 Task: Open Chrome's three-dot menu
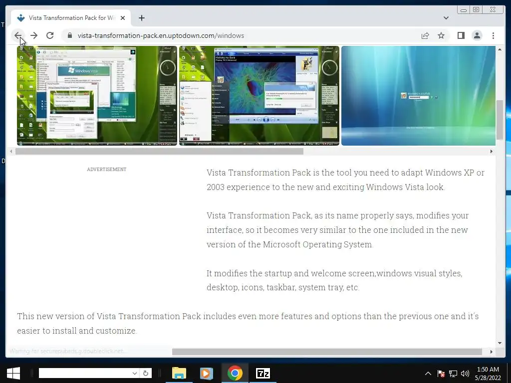tap(493, 35)
